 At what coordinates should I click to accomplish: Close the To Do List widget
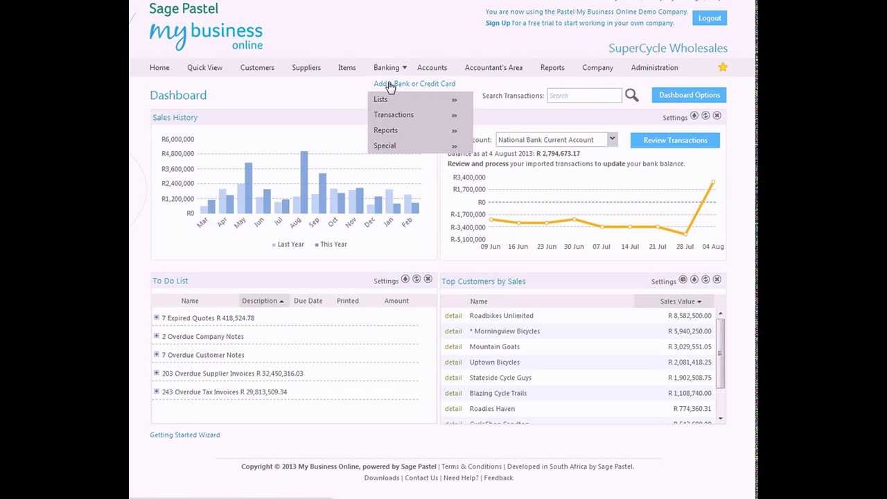(428, 279)
